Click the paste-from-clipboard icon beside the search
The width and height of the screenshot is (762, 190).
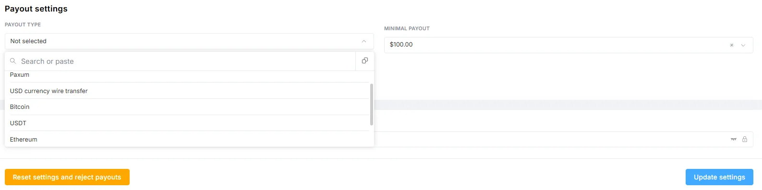[x=365, y=61]
